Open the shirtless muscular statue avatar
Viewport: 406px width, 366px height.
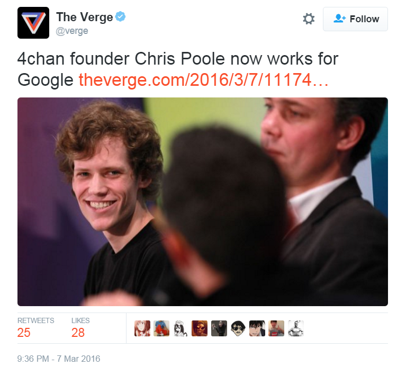296,328
